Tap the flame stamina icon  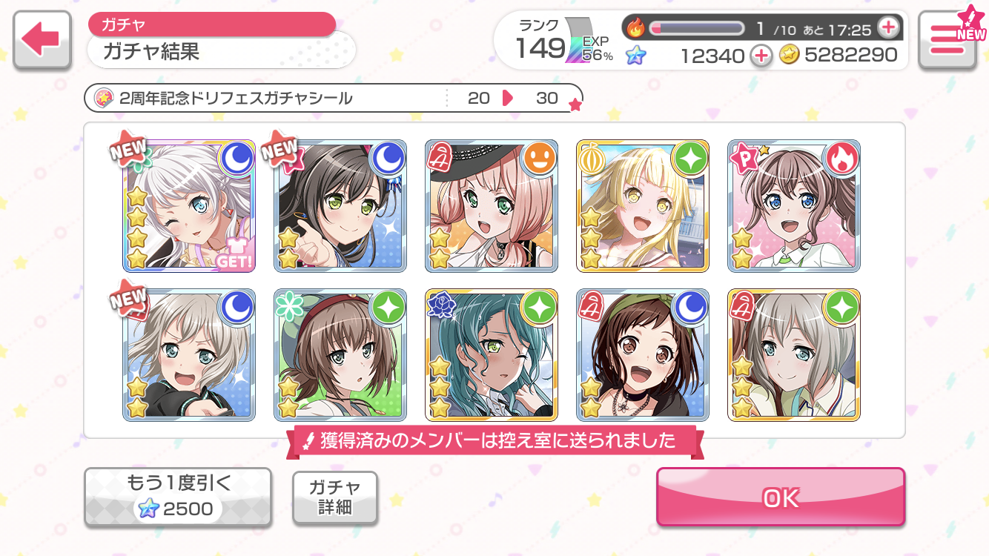[636, 28]
